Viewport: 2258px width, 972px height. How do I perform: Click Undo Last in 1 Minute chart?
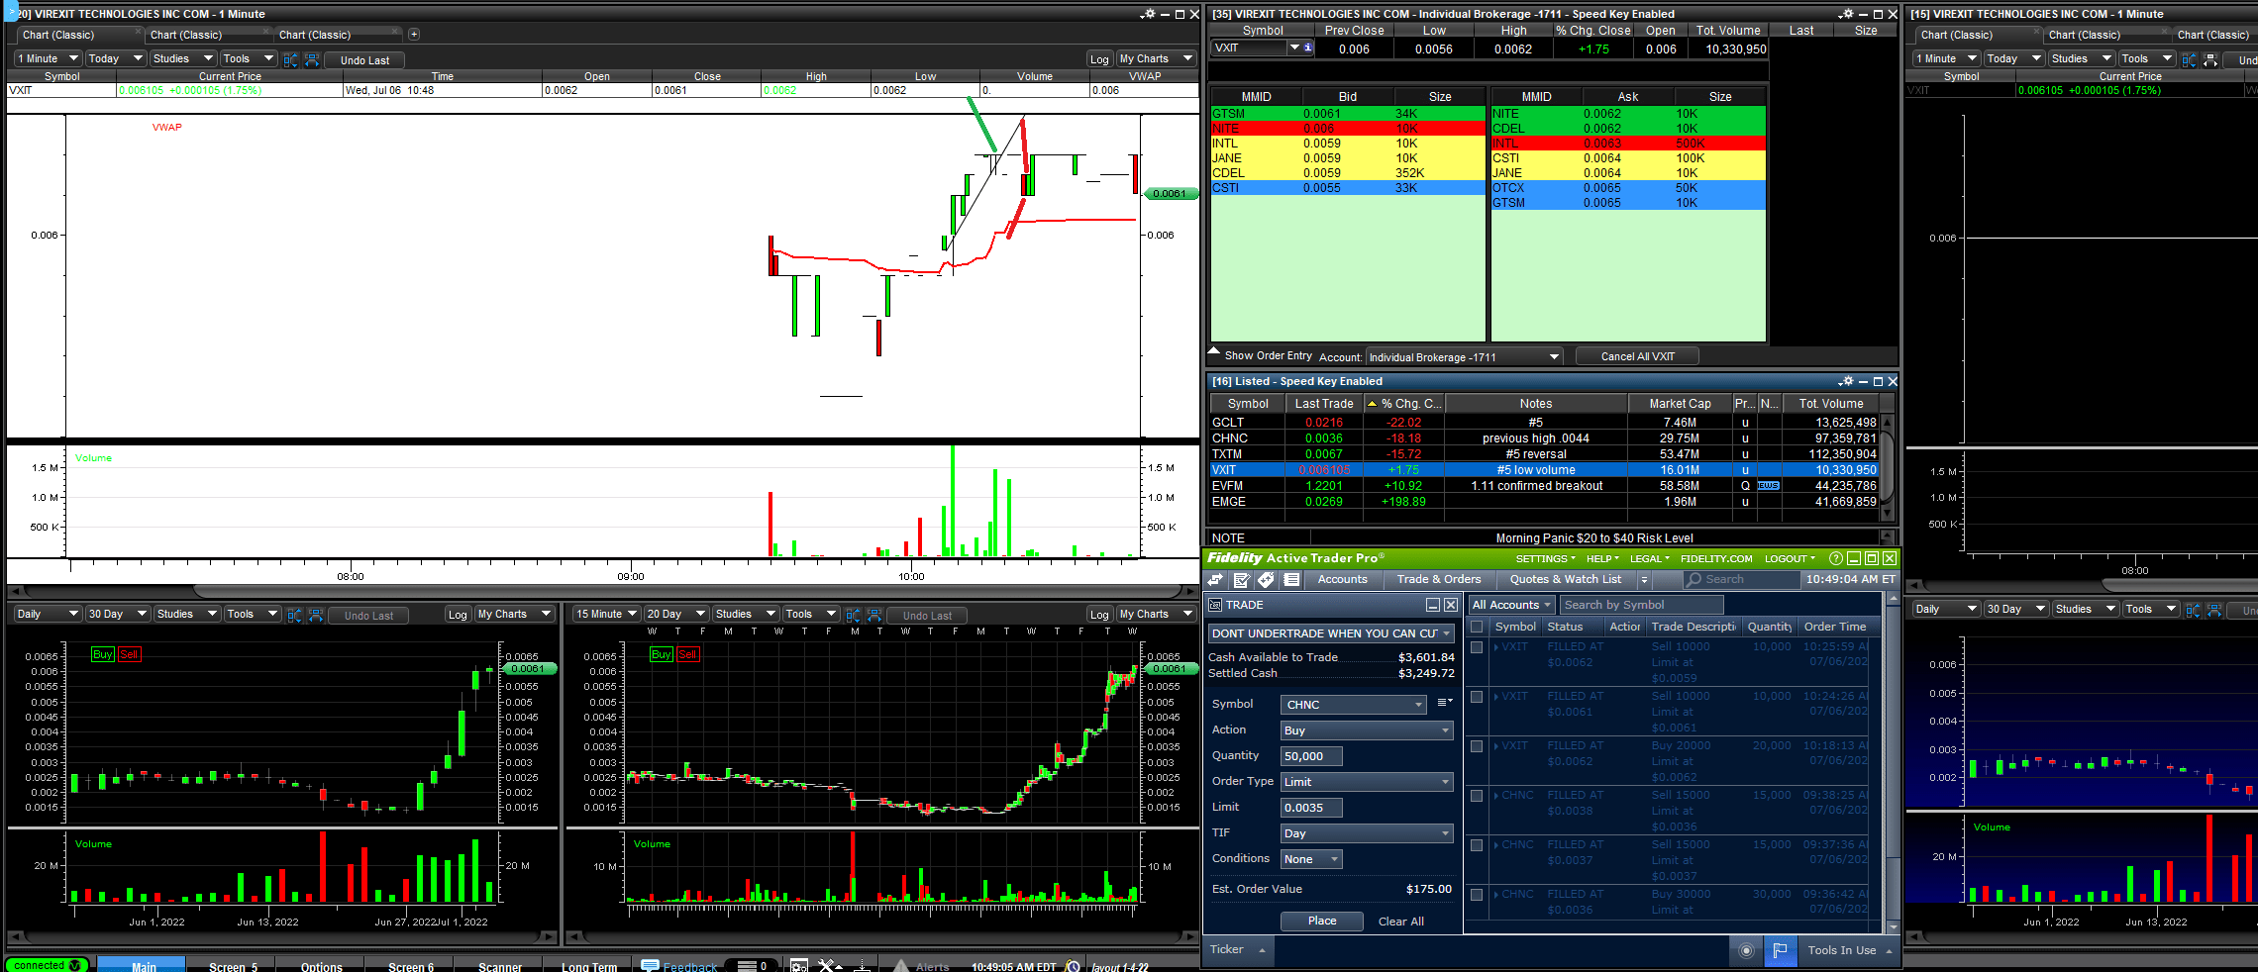click(364, 60)
